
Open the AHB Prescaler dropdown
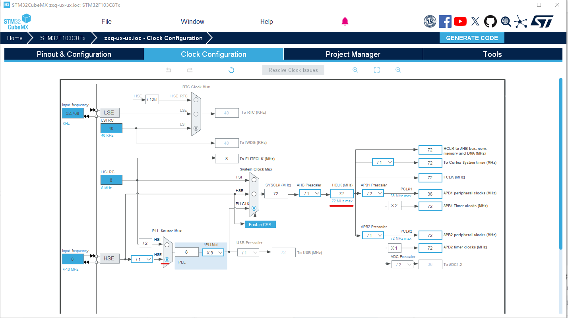(x=310, y=194)
